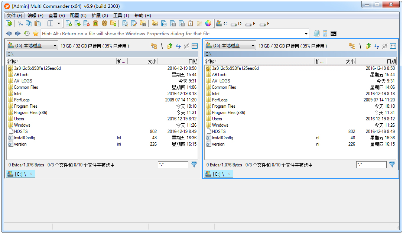Go to parent folder in left panel
Viewport: 403px width, 234px height.
click(x=170, y=46)
